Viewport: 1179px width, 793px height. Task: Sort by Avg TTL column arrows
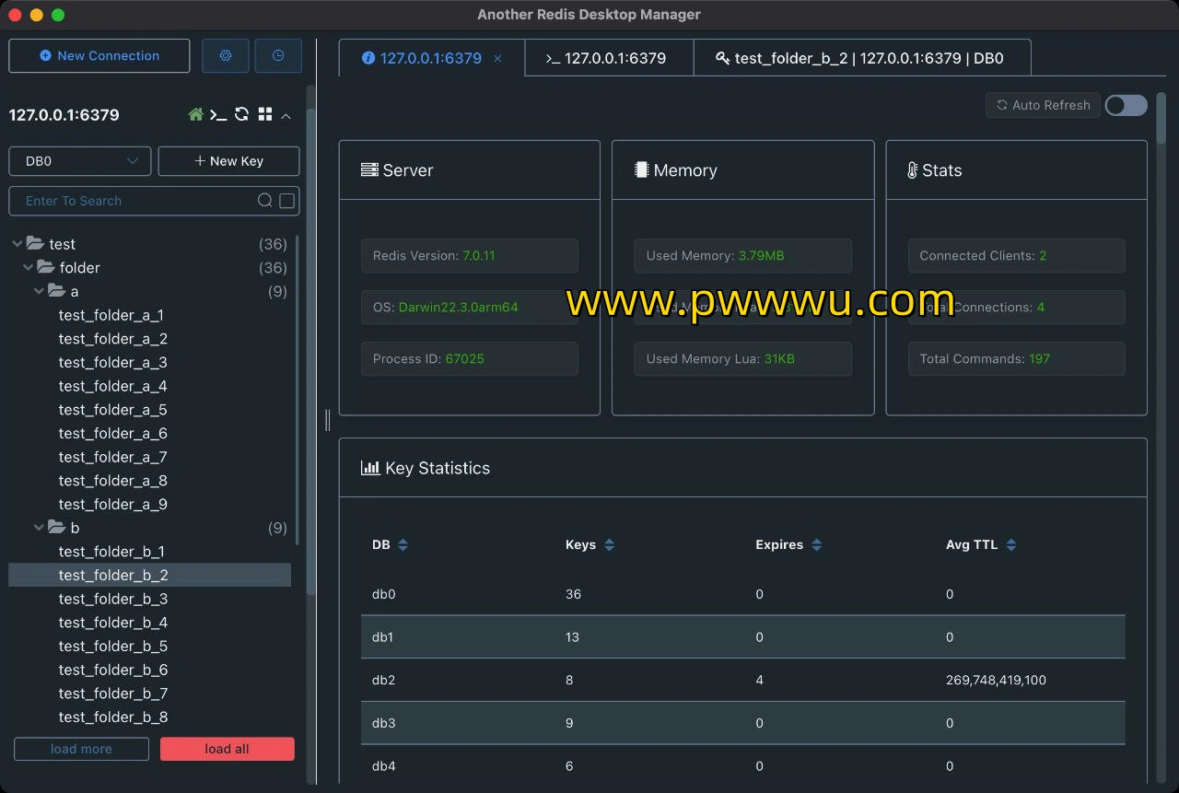click(1010, 545)
